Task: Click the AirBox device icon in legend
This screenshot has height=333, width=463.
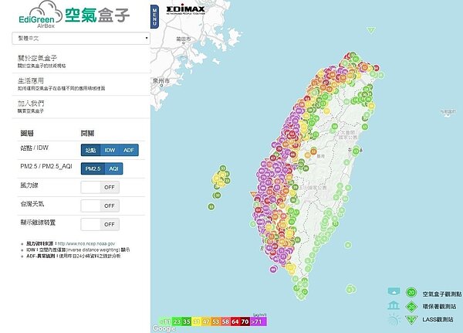Action: click(x=394, y=291)
